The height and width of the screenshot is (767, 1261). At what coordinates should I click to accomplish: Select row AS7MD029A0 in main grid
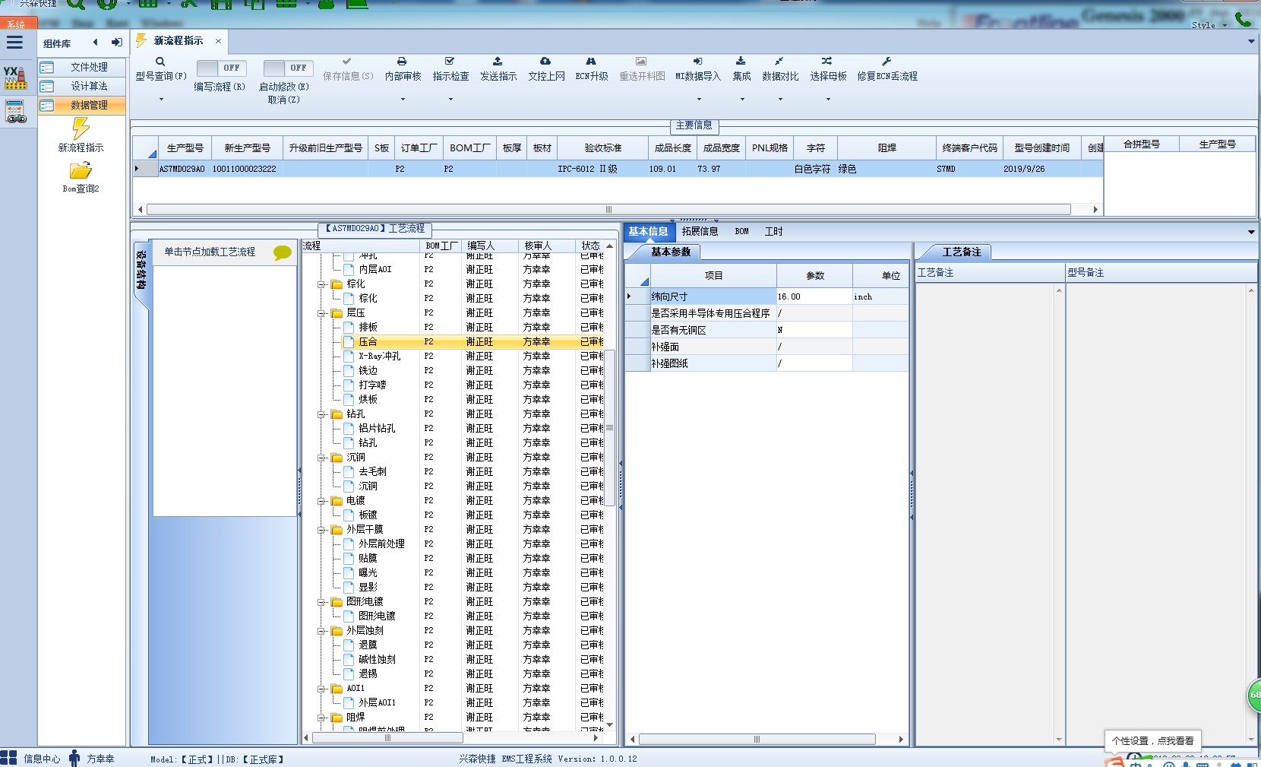tap(618, 169)
